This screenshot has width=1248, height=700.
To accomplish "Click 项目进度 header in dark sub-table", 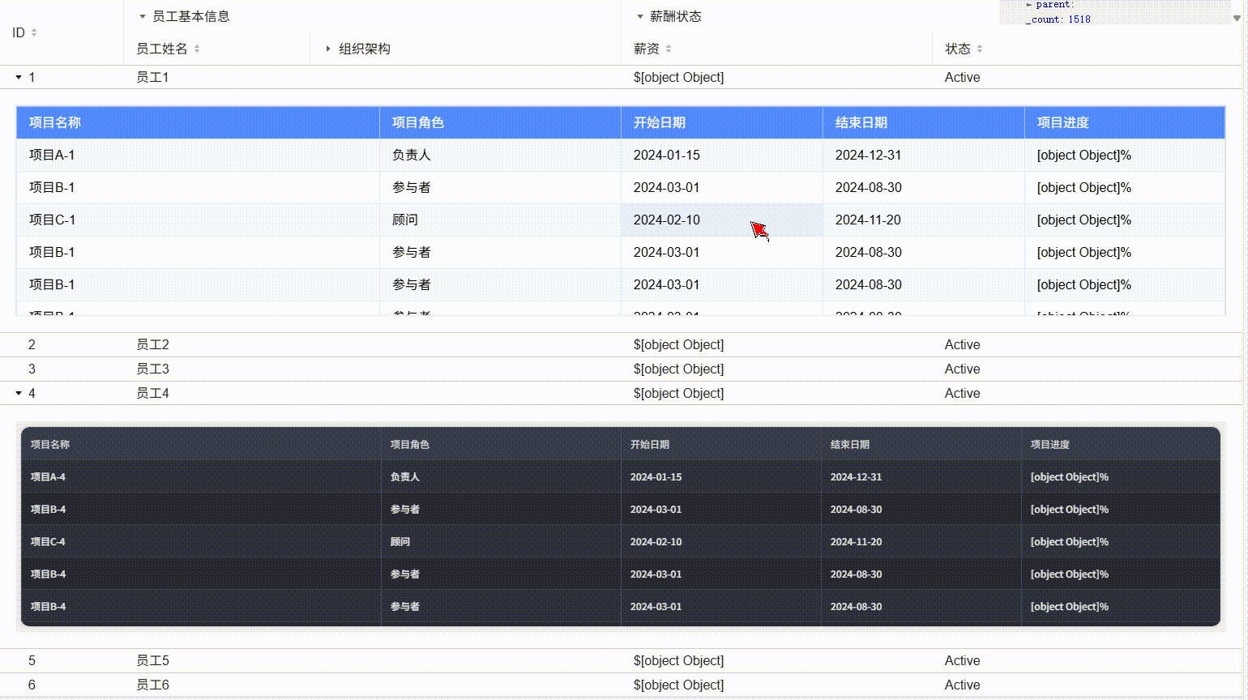I will point(1121,444).
